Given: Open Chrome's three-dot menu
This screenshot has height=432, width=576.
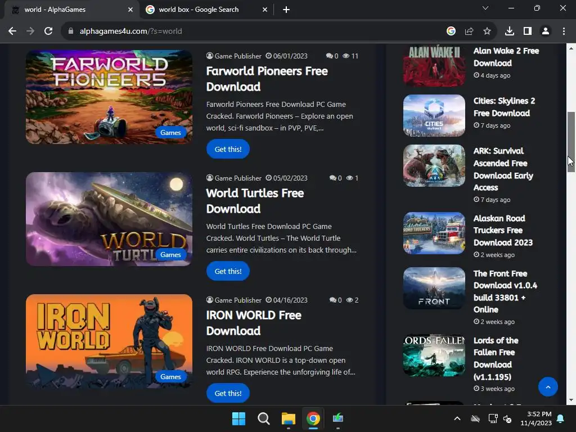Looking at the screenshot, I should point(564,31).
